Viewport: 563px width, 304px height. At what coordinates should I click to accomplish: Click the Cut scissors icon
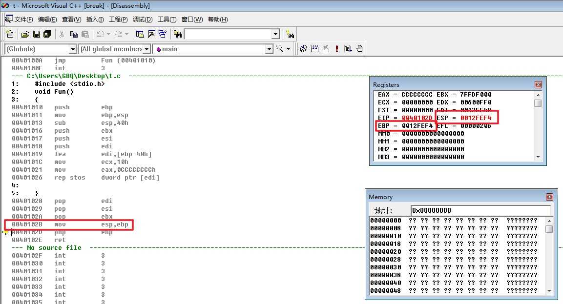click(62, 34)
